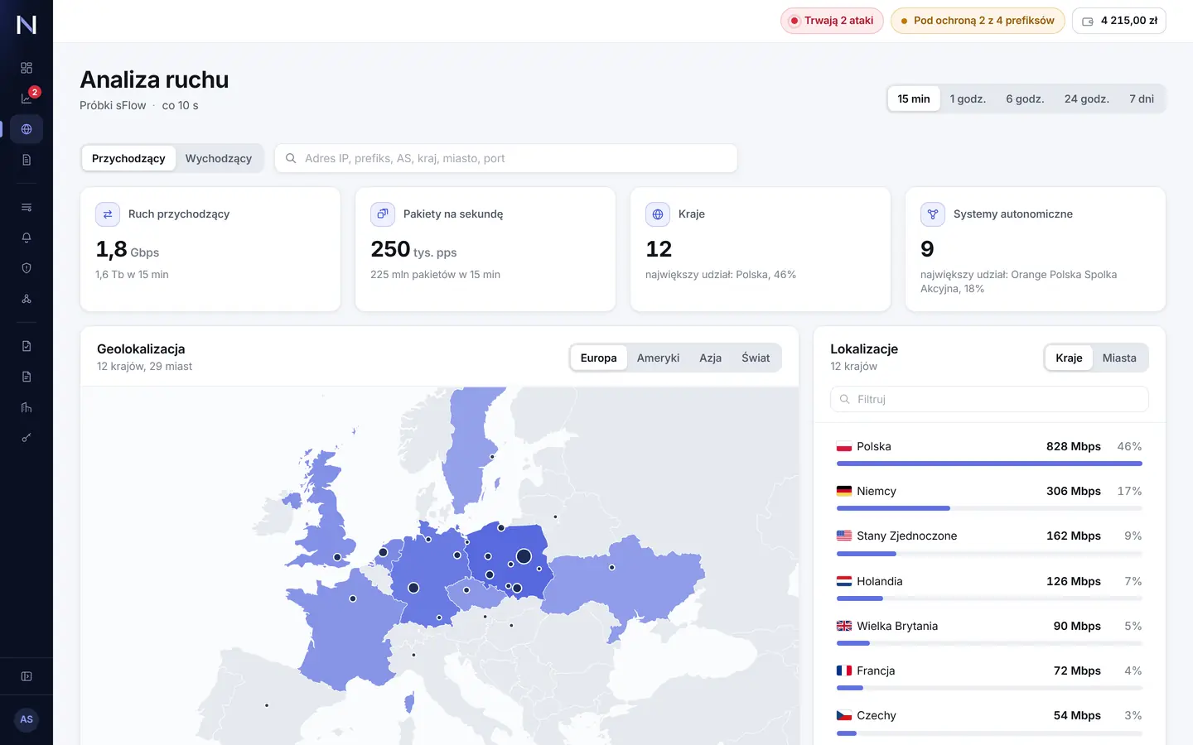Click the IP, prefix, AS search field
The image size is (1193, 745).
506,158
